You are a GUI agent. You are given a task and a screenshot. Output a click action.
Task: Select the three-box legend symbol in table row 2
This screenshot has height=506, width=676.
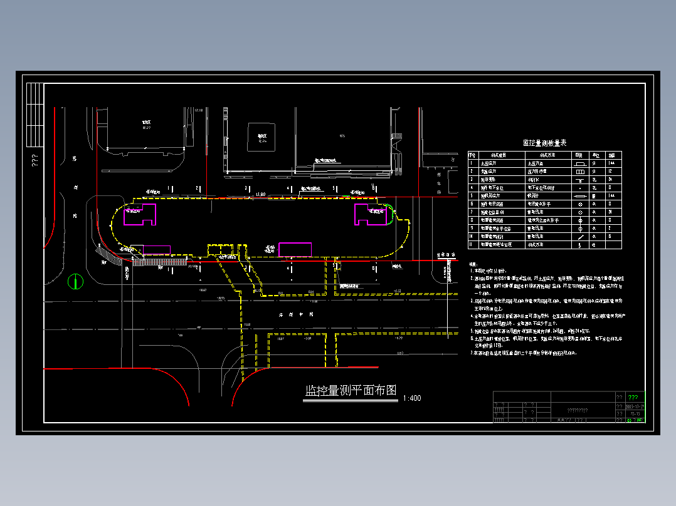(x=580, y=172)
